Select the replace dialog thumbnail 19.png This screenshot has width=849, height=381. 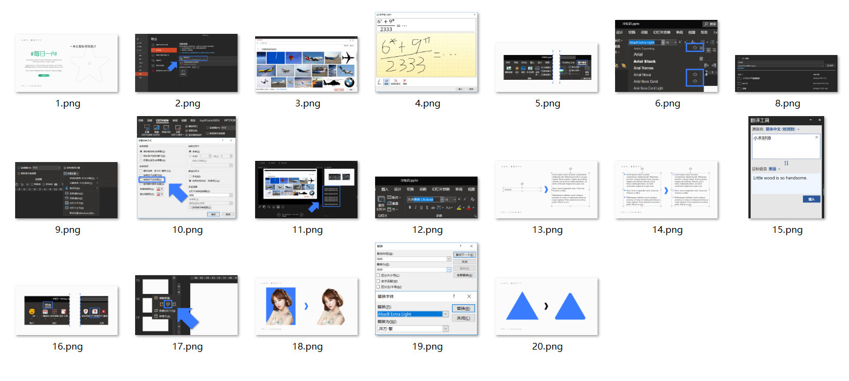point(427,289)
